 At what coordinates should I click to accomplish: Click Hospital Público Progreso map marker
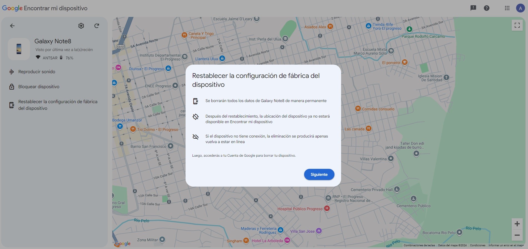pyautogui.click(x=327, y=208)
